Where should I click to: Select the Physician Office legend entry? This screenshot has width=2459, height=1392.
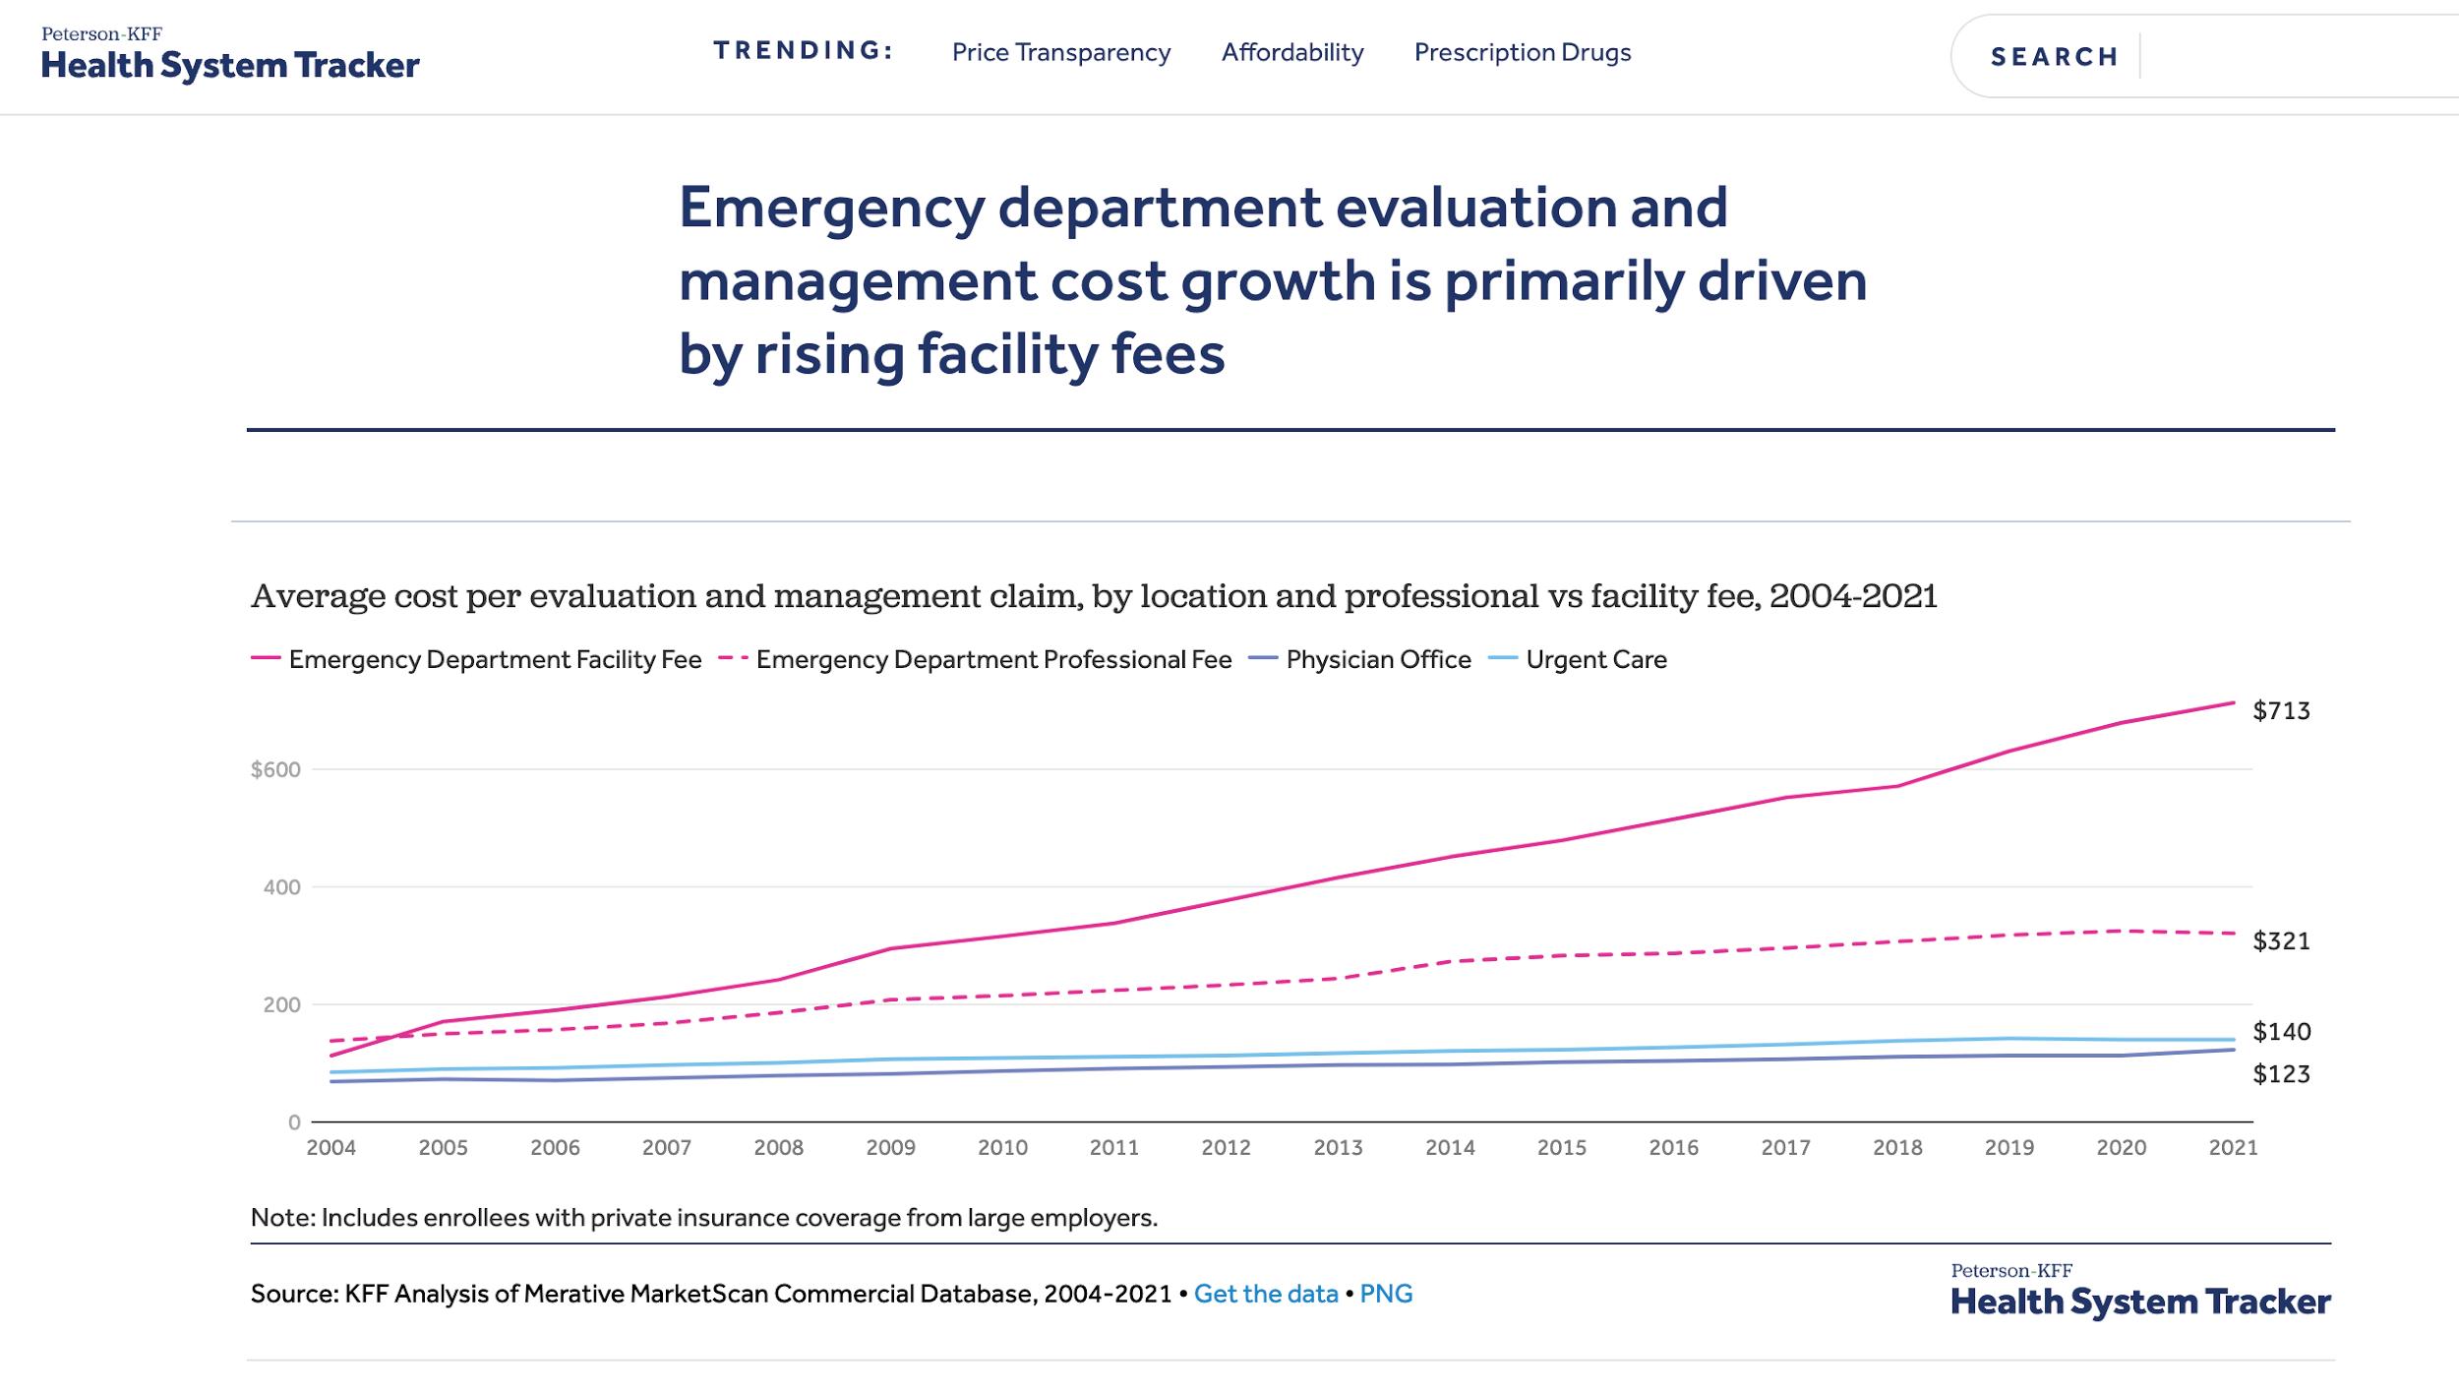point(1377,659)
